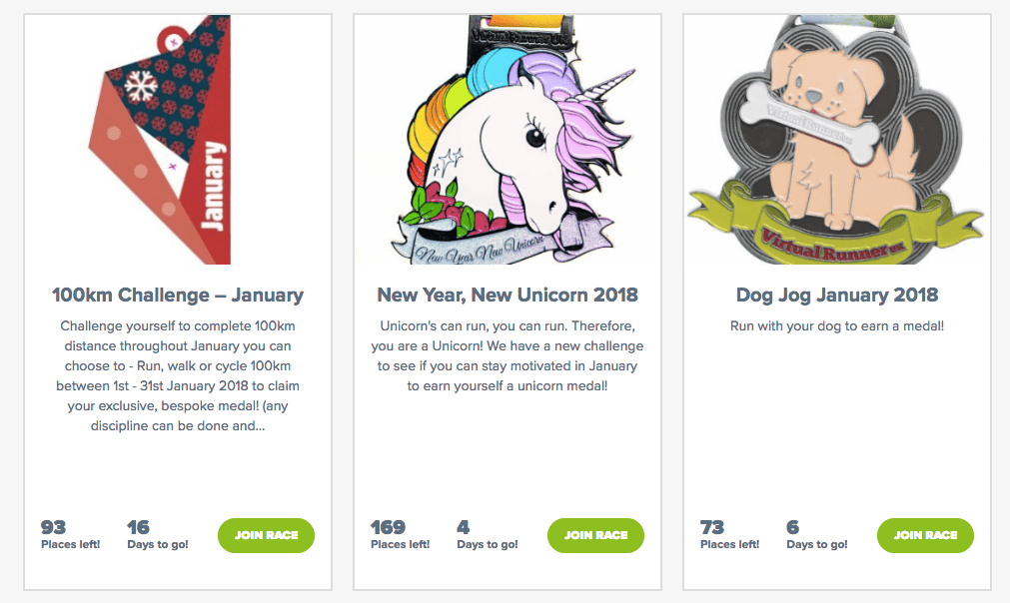This screenshot has width=1010, height=603.
Task: Click the 73 Places left counter
Action: [x=730, y=535]
